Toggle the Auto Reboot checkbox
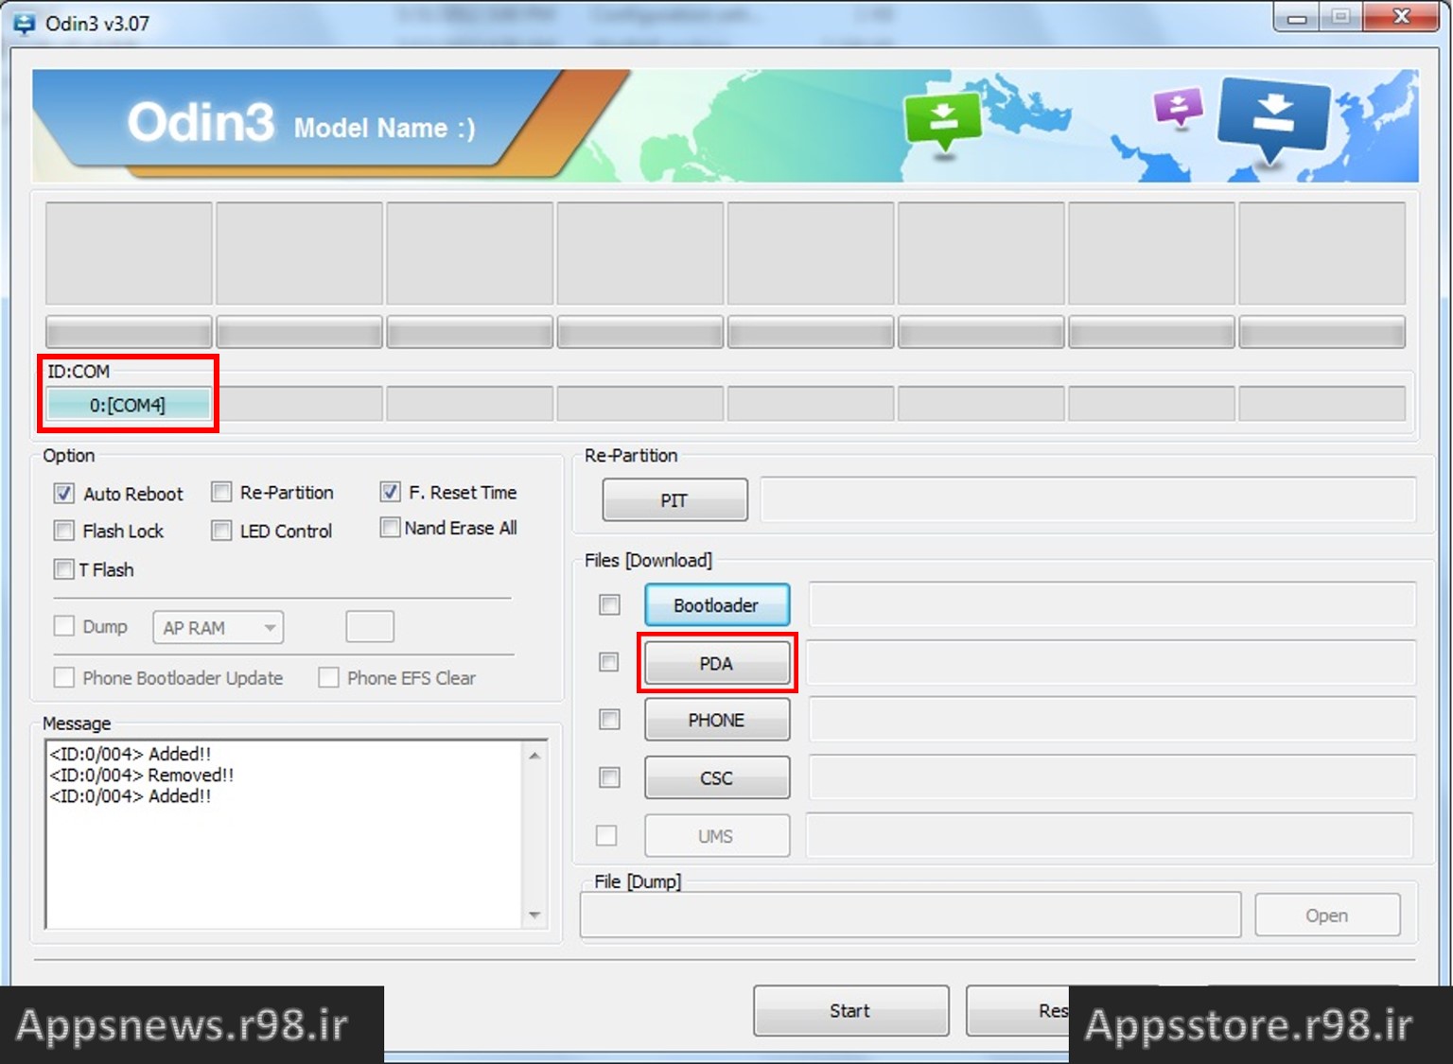This screenshot has height=1064, width=1453. pos(64,494)
